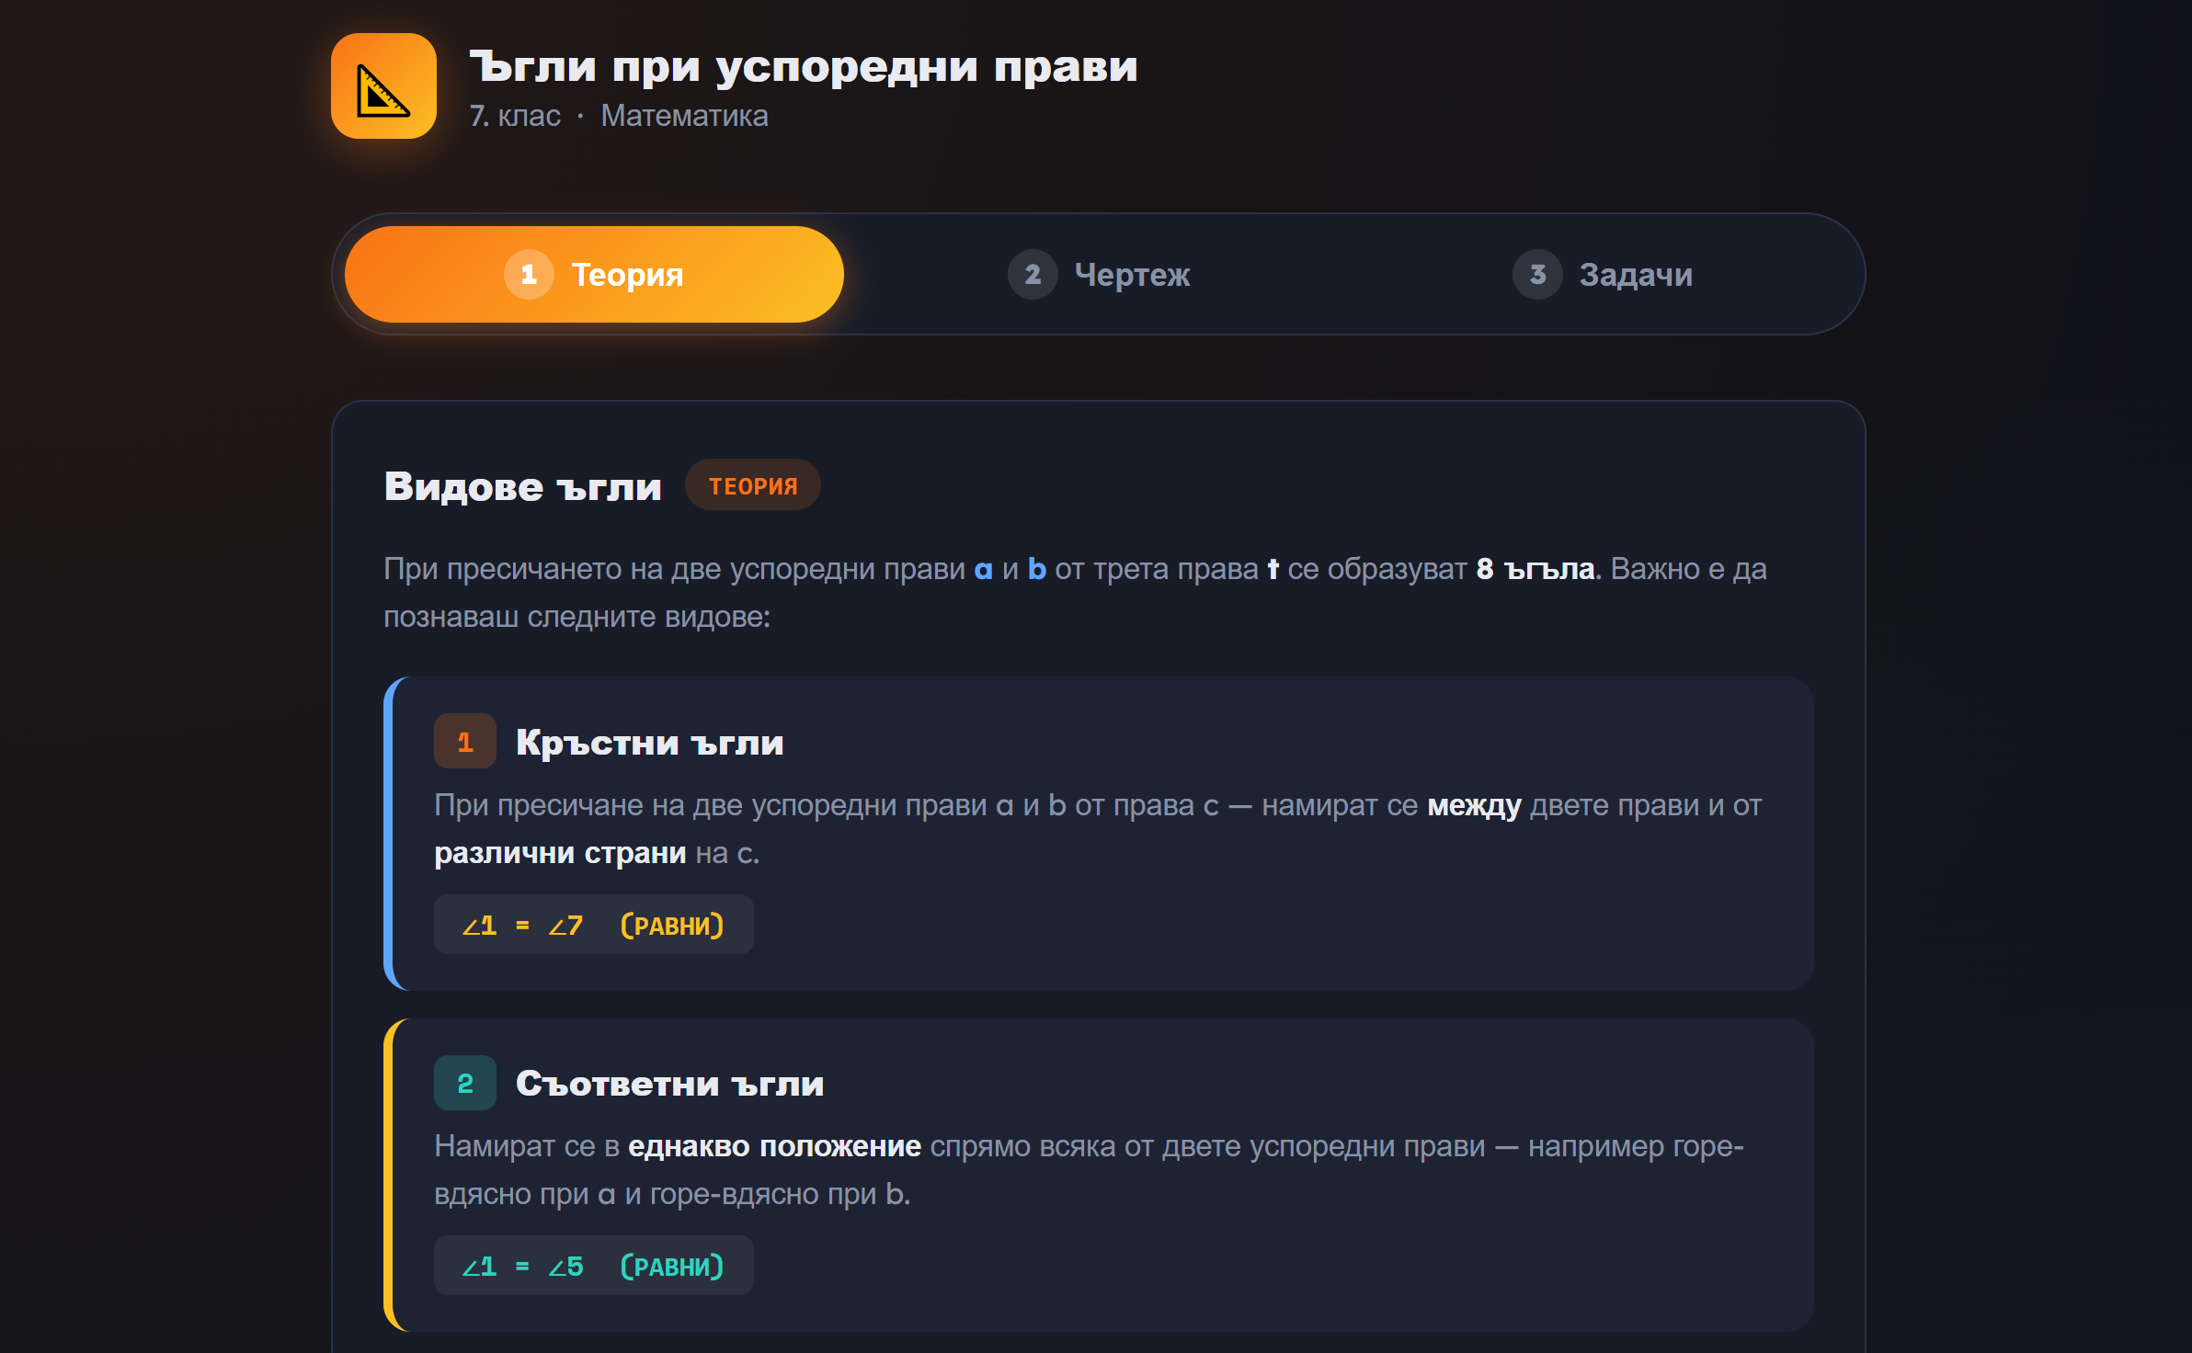Click the Видове ъгли section title
This screenshot has width=2192, height=1353.
522,486
